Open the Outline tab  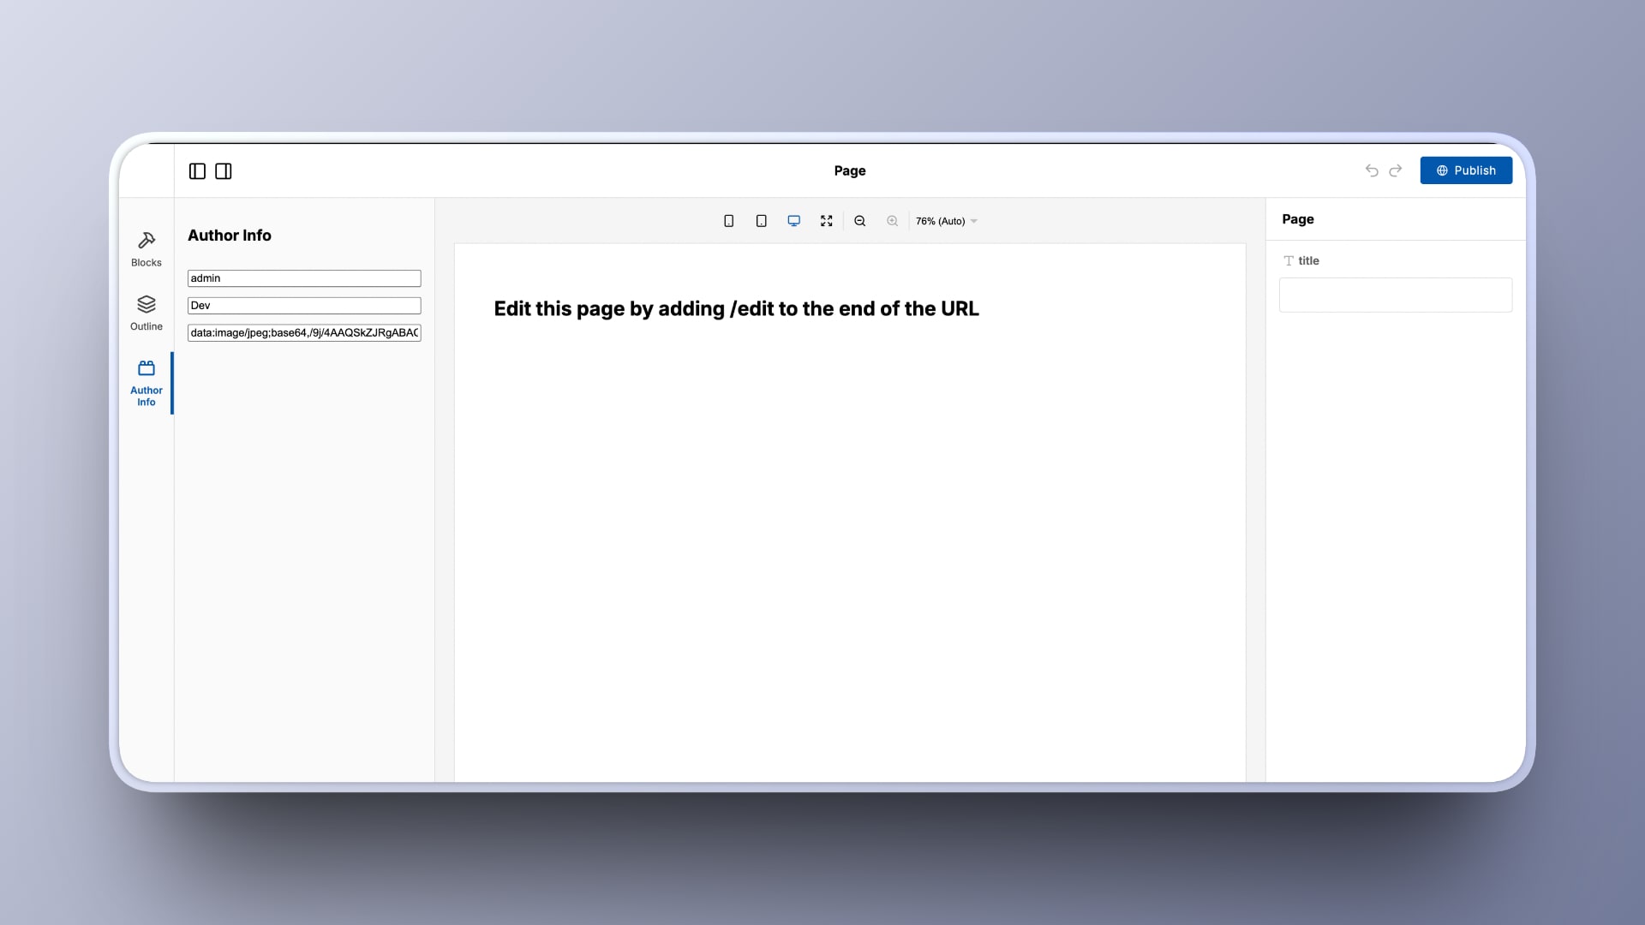click(x=147, y=313)
